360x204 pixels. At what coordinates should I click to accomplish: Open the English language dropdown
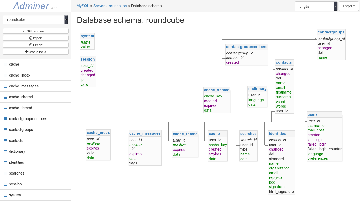click(x=314, y=6)
